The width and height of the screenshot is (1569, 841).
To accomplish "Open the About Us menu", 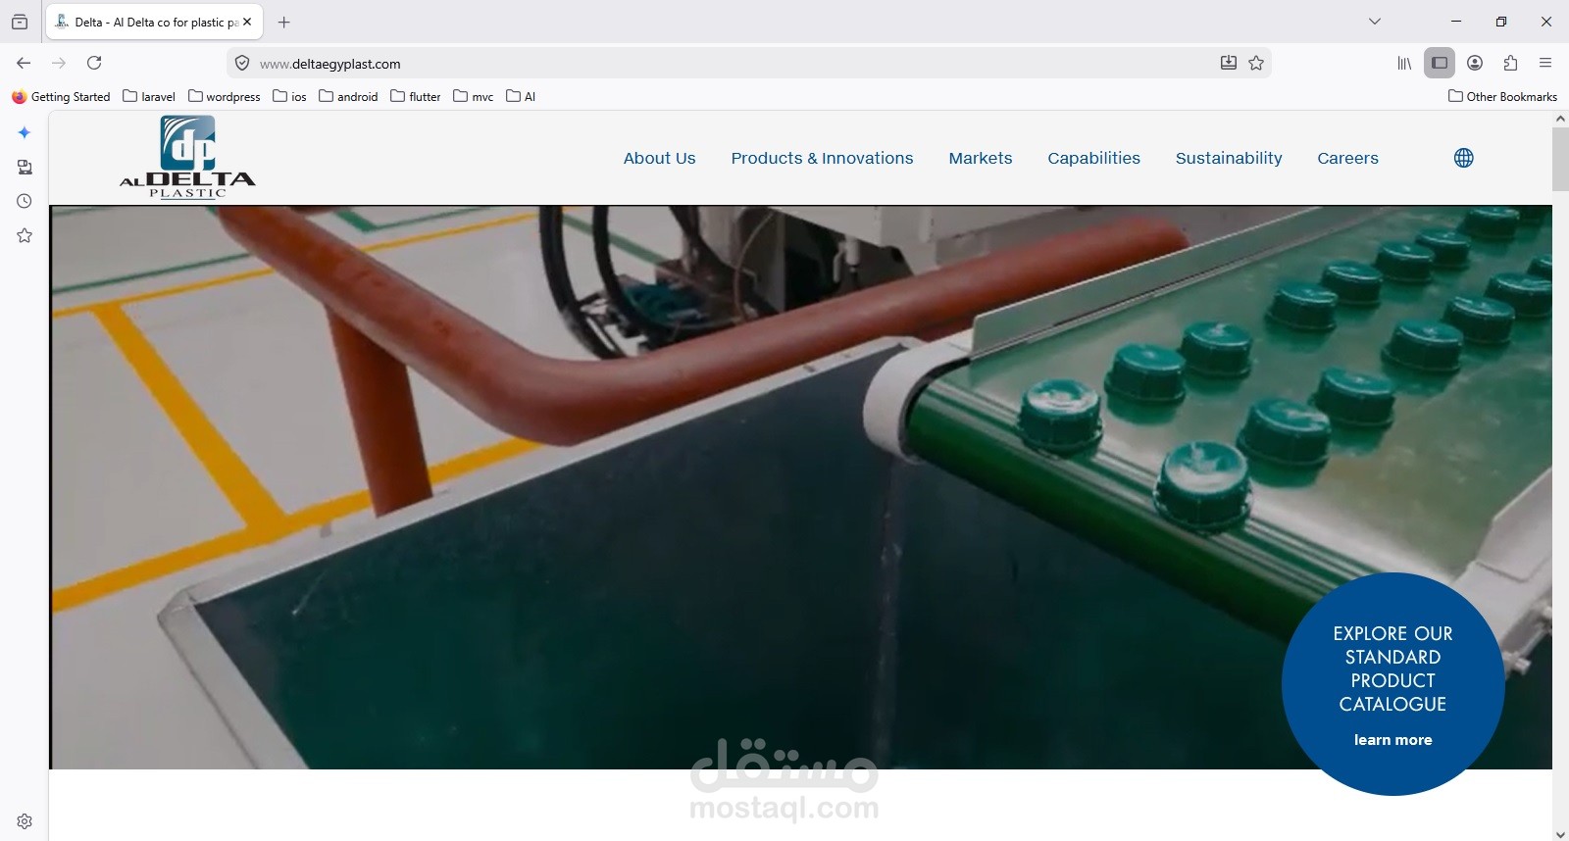I will coord(660,158).
